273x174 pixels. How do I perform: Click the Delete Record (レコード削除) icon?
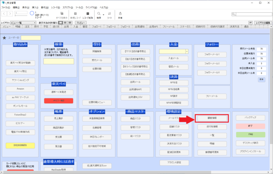click(x=88, y=13)
